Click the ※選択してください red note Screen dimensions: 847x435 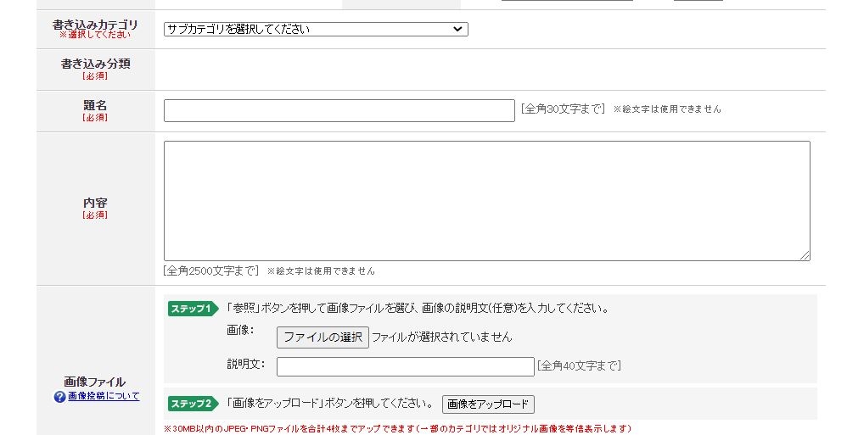[95, 35]
